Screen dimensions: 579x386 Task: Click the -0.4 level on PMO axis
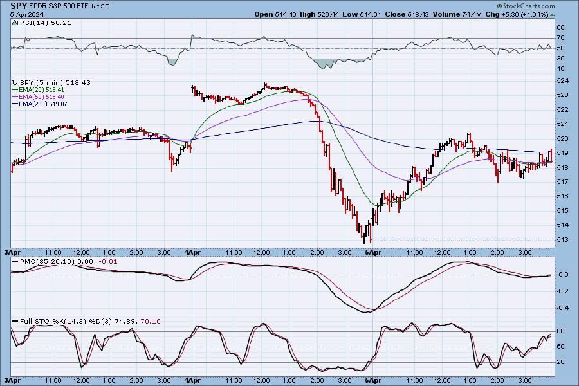click(x=562, y=308)
